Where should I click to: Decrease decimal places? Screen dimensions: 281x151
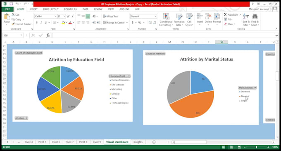pos(155,23)
